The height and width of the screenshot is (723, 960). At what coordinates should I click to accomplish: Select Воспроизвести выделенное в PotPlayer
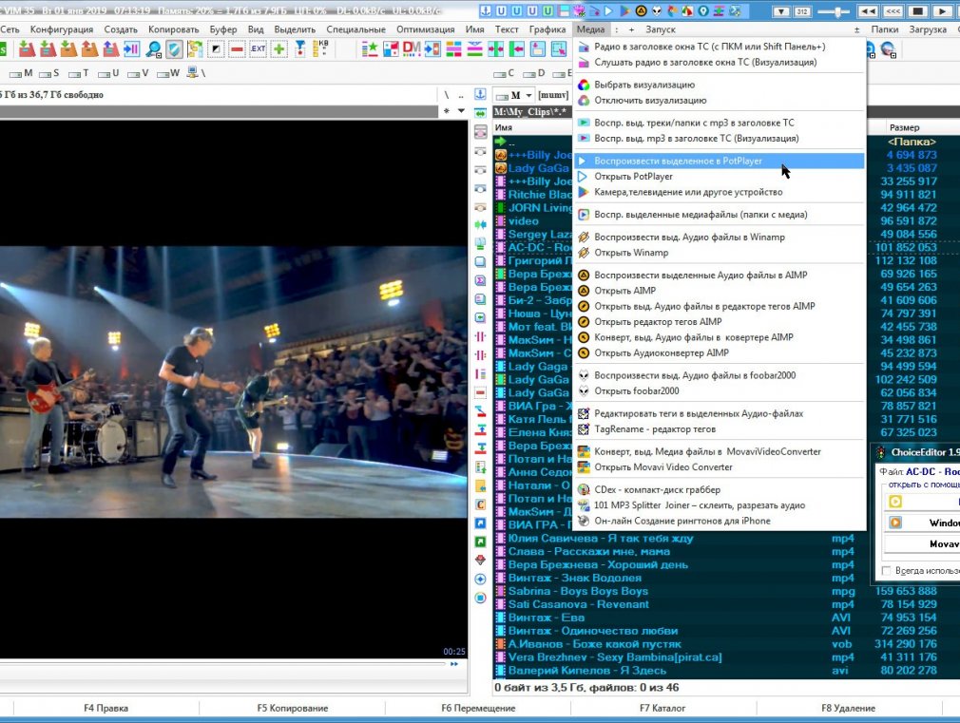click(x=720, y=161)
